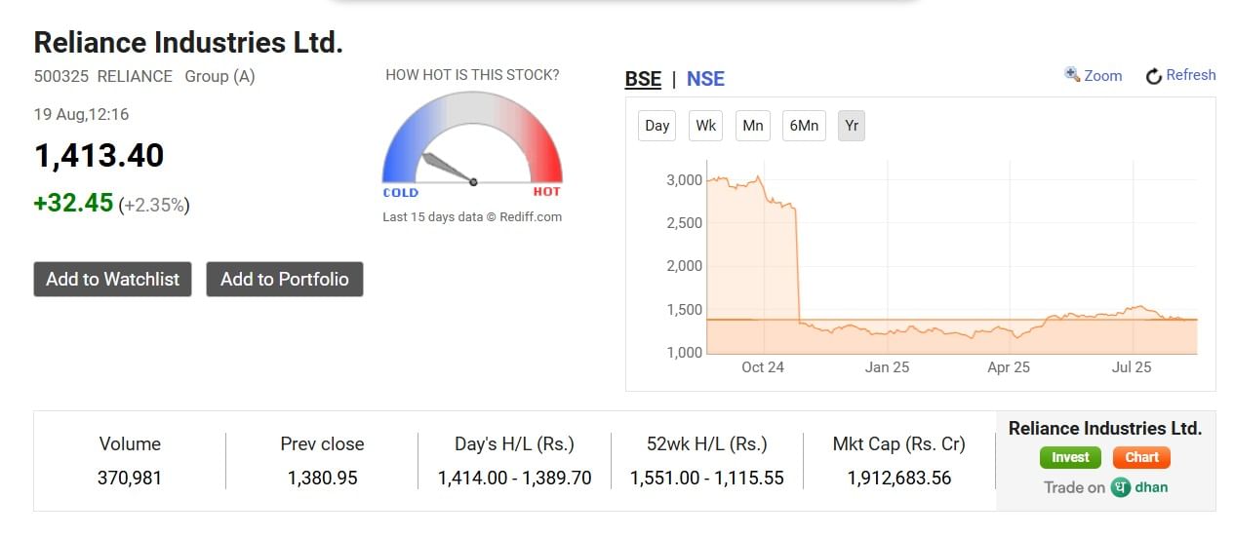Image resolution: width=1234 pixels, height=537 pixels.
Task: Select the 6Mn chart range
Action: pos(803,126)
